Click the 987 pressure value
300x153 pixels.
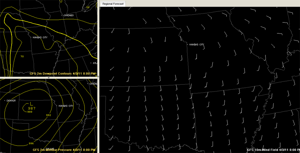click(x=32, y=108)
